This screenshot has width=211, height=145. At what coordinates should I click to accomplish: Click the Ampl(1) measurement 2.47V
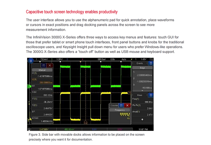150,115
